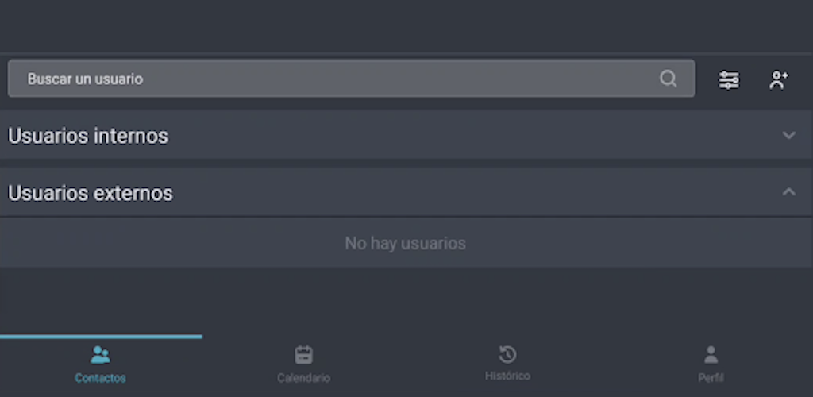Focus the Buscar un usuario field
The height and width of the screenshot is (397, 813).
(352, 79)
